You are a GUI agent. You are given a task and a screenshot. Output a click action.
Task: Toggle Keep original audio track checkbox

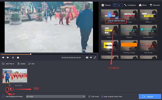102,96
